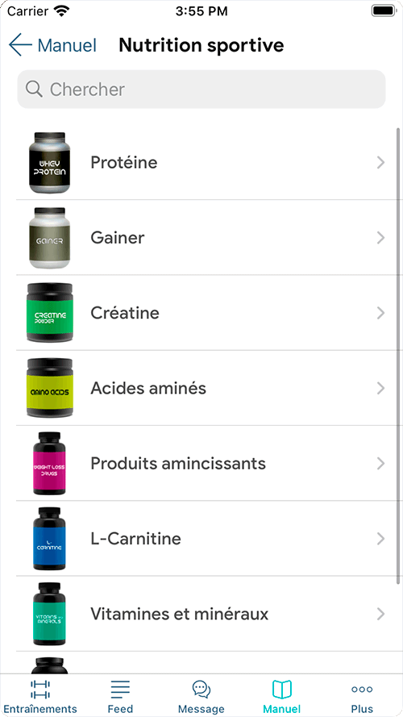Open the Entraînements dumbbell tab
The image size is (403, 717).
pyautogui.click(x=40, y=690)
